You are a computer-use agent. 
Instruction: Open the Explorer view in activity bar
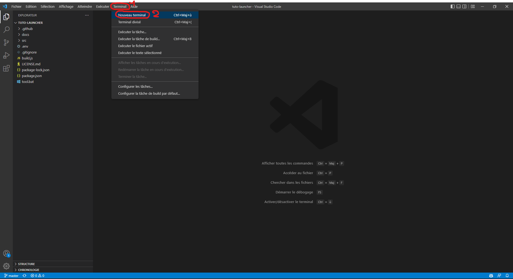pos(6,17)
